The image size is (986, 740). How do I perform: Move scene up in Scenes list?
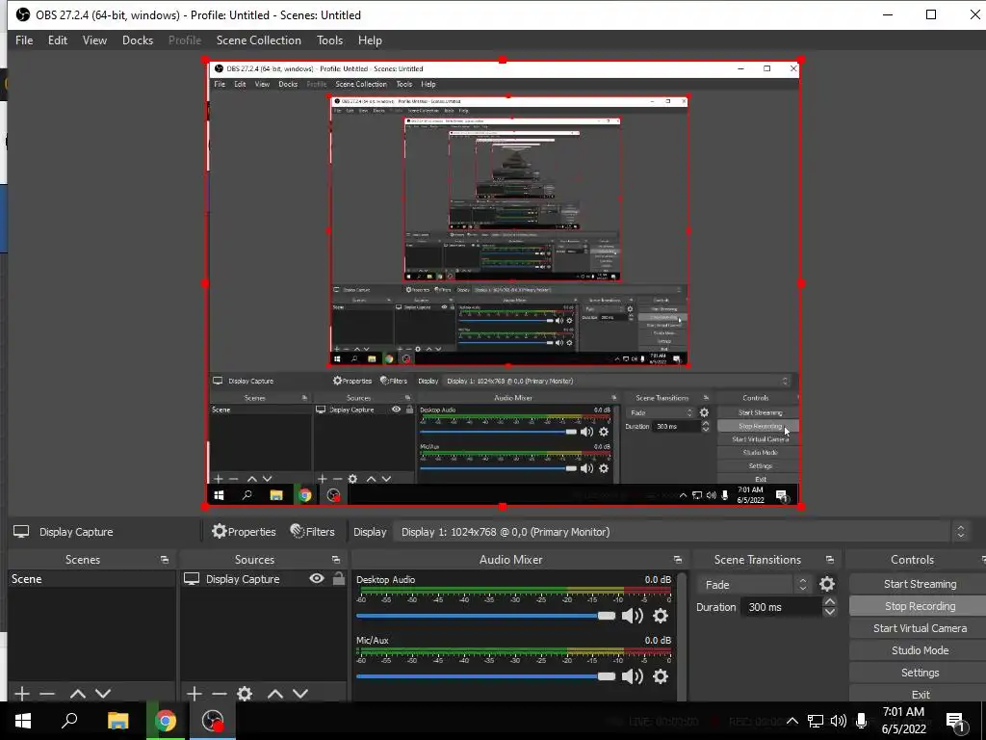78,694
